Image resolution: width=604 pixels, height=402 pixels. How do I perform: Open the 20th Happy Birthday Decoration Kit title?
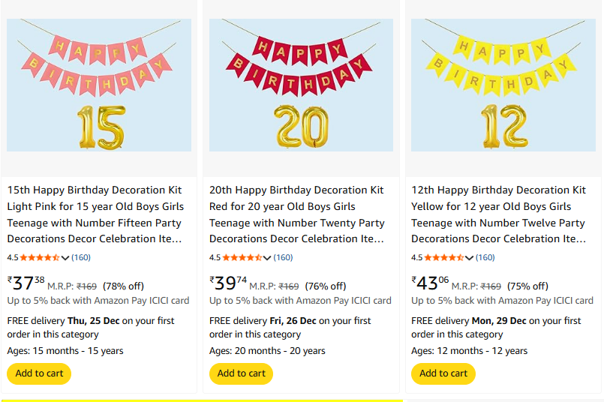click(x=297, y=214)
